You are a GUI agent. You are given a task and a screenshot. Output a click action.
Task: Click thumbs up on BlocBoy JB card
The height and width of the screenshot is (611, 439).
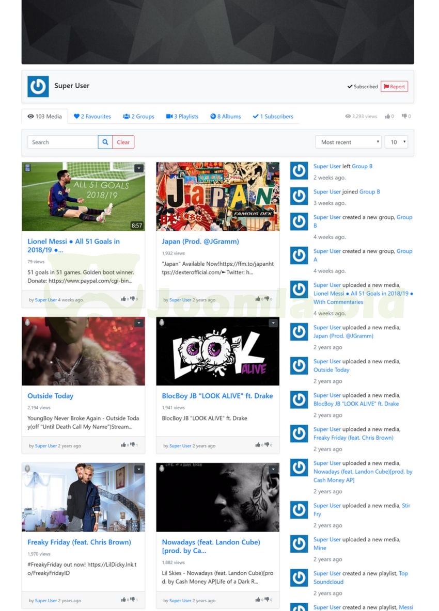point(258,445)
